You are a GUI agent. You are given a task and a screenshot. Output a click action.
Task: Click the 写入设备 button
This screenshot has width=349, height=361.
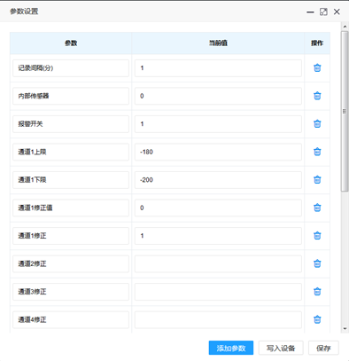pos(281,348)
